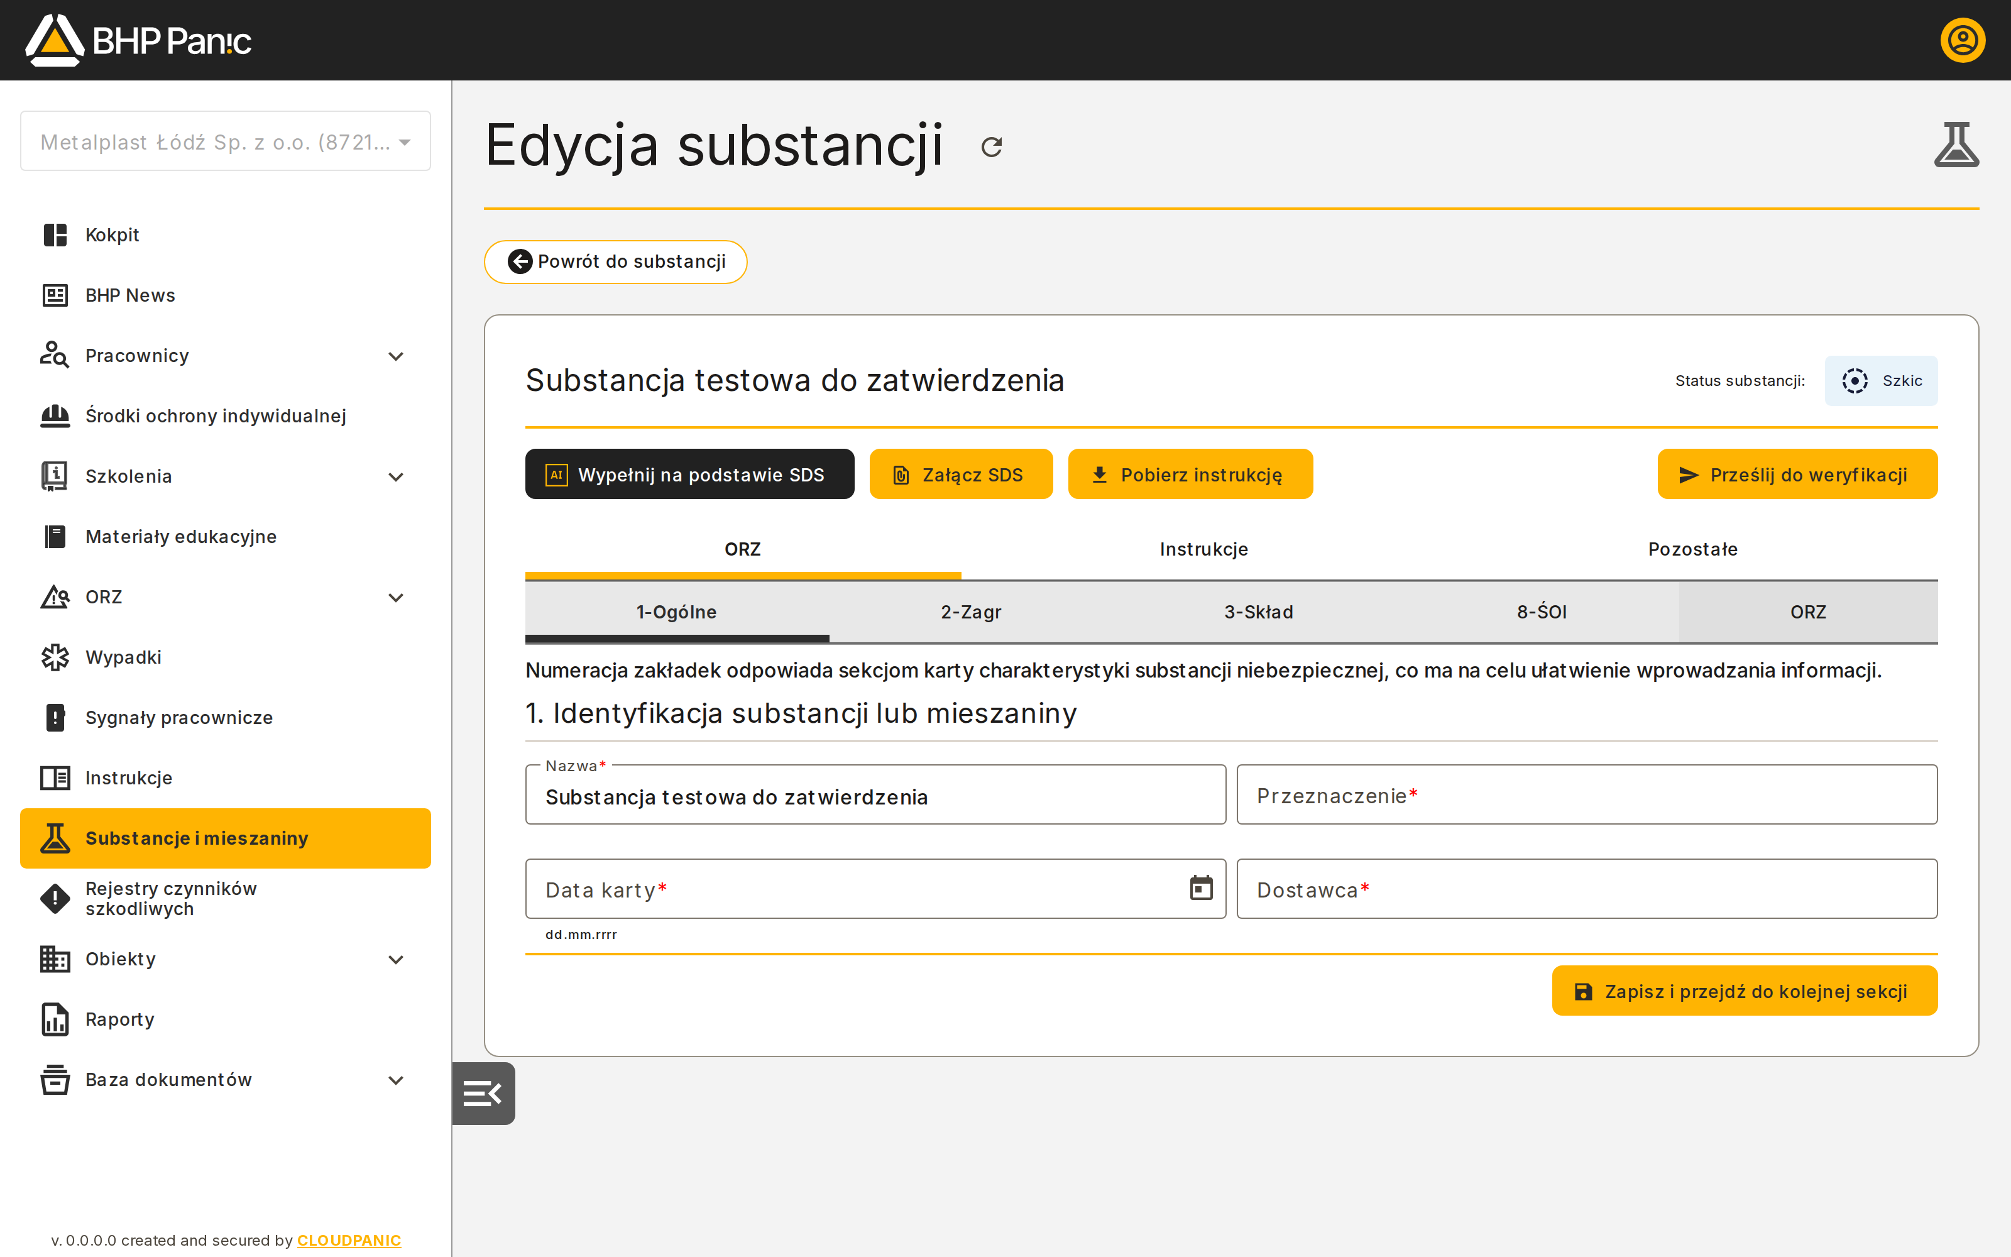
Task: Expand the Baza dokumentów menu chevron
Action: [x=397, y=1080]
